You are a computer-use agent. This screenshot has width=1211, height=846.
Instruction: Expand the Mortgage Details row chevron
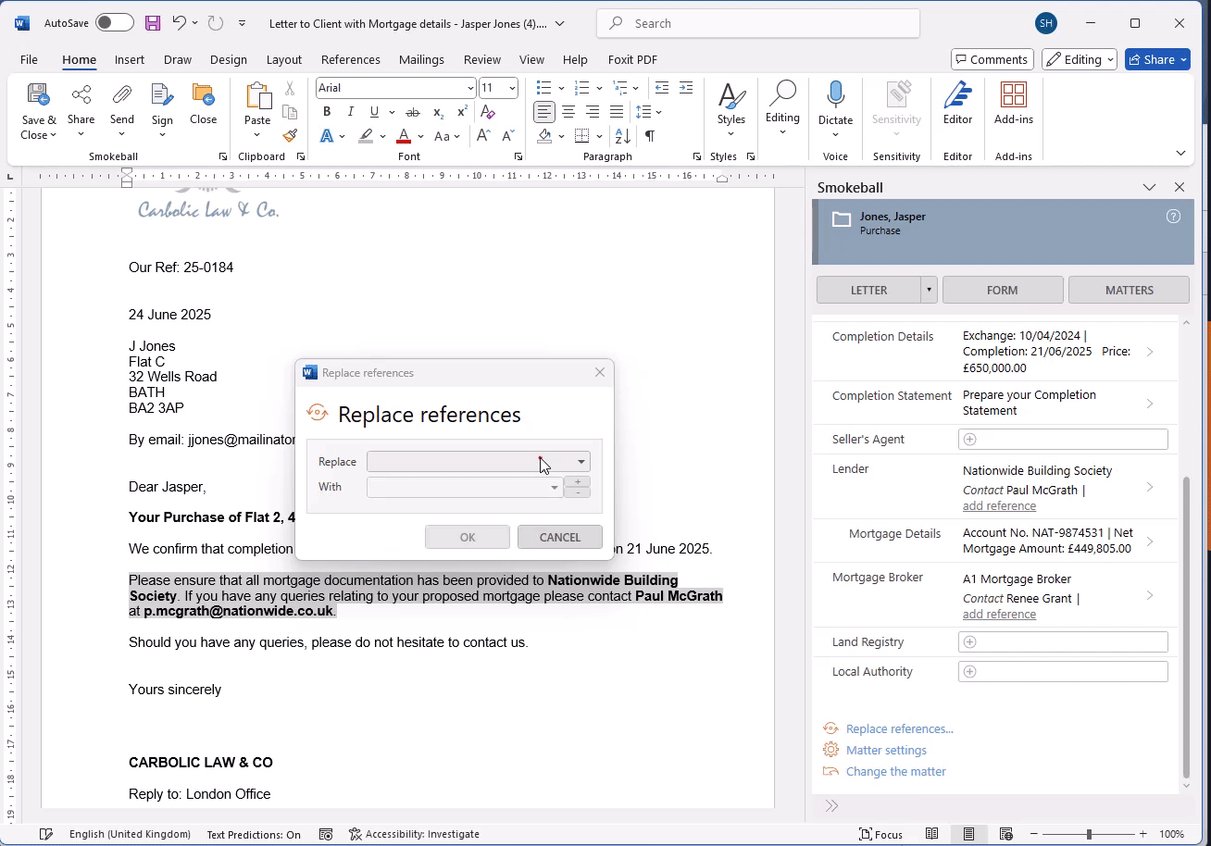click(x=1150, y=541)
